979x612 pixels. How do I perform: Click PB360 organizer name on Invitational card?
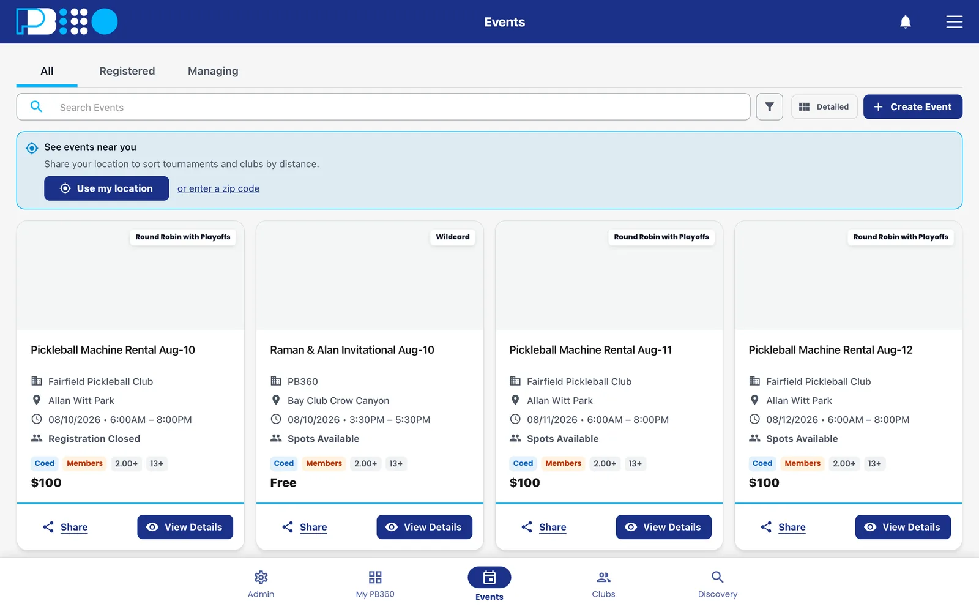point(303,381)
